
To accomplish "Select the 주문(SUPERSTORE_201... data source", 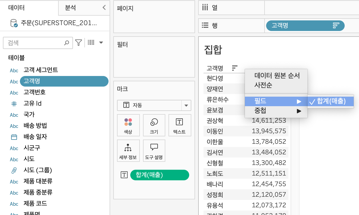I will [59, 23].
